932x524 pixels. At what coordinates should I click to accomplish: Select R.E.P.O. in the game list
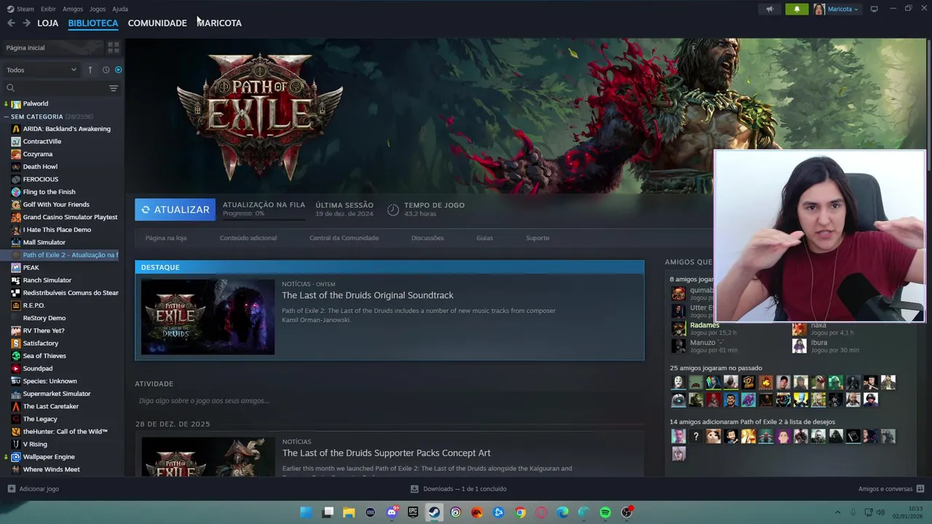click(x=33, y=306)
